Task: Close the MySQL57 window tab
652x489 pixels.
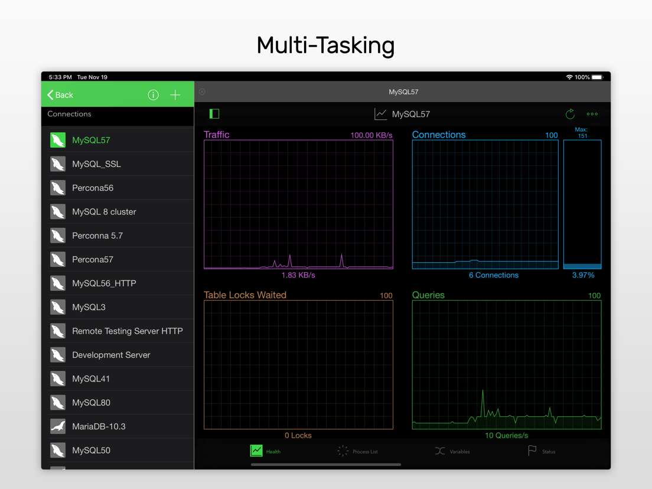Action: [x=202, y=92]
